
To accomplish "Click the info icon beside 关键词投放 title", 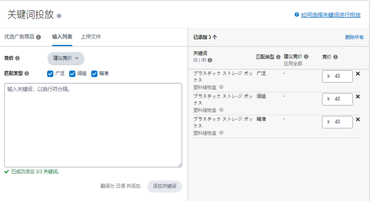I will (59, 16).
